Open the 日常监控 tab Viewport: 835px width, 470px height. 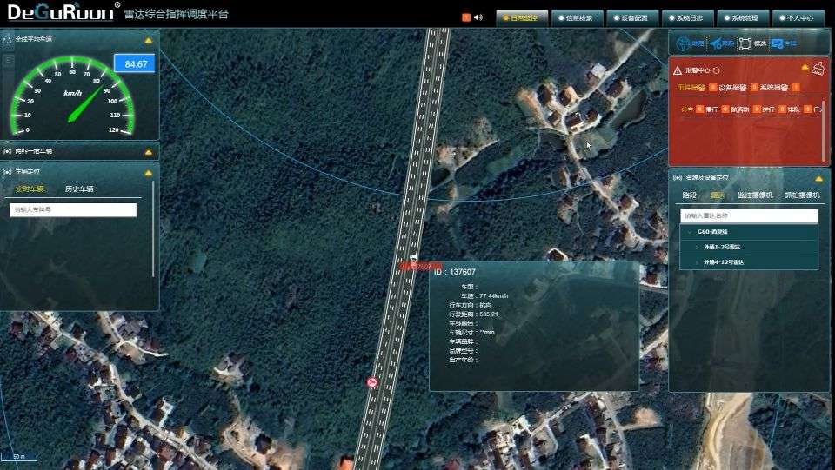point(522,17)
